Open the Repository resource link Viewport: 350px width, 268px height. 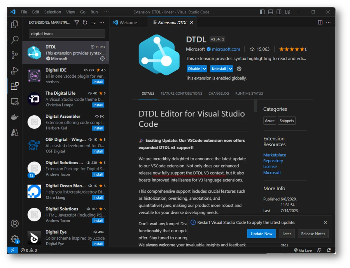click(x=273, y=161)
